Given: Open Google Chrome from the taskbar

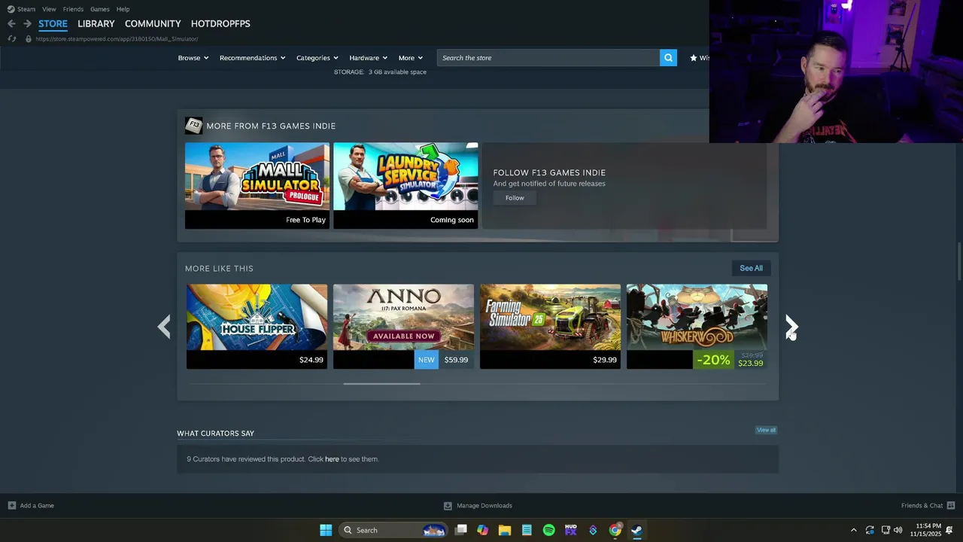Looking at the screenshot, I should 615,530.
